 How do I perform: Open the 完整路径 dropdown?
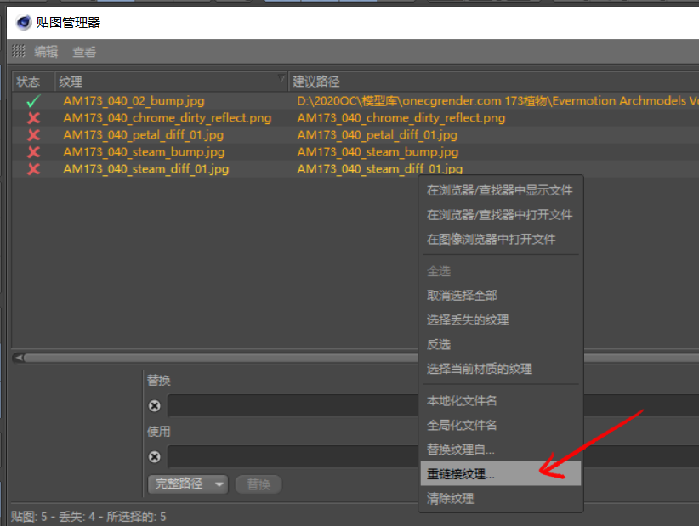point(188,484)
